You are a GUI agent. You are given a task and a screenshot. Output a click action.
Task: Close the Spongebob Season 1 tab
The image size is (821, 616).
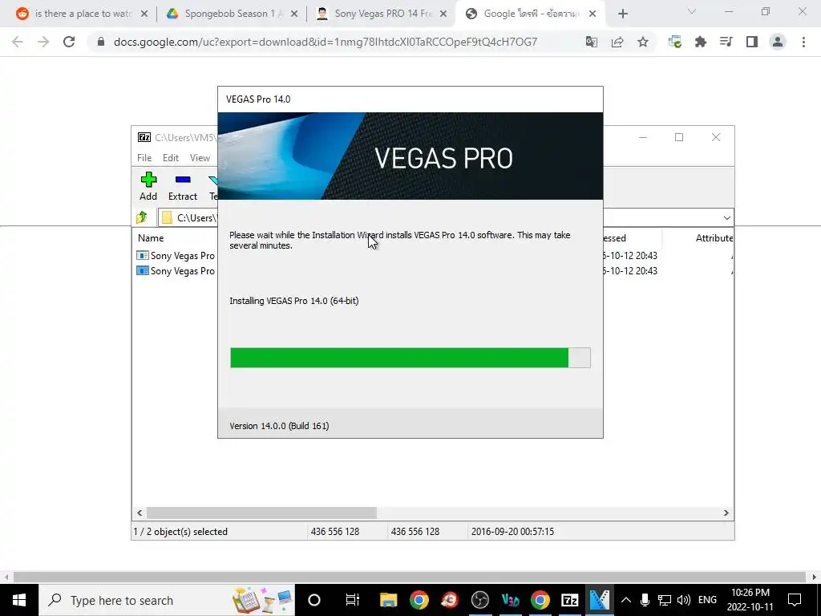pos(293,14)
